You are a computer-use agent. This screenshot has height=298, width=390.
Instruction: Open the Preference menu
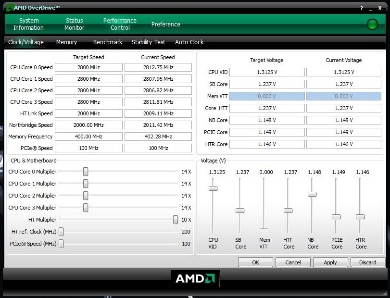[x=165, y=25]
